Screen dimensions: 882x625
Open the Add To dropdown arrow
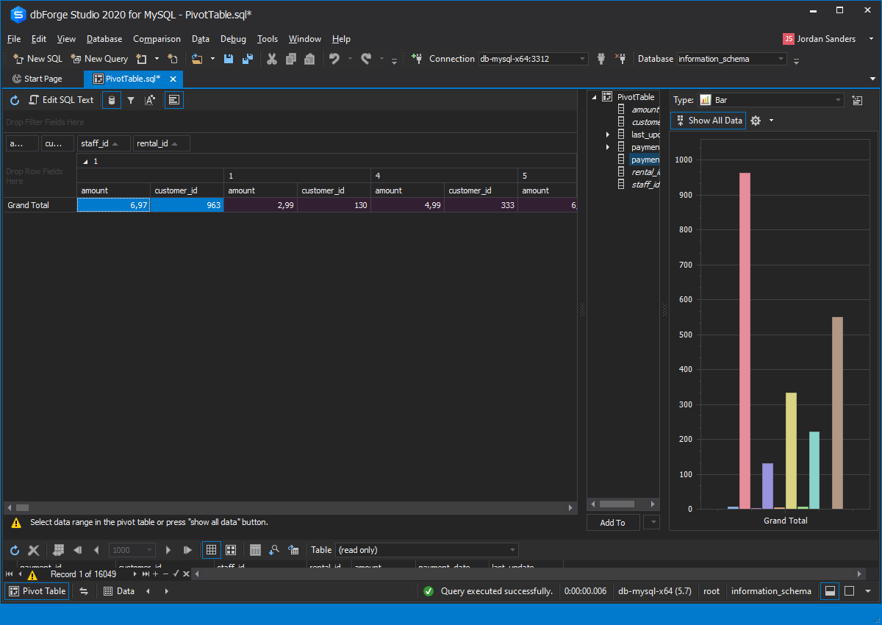[x=652, y=522]
